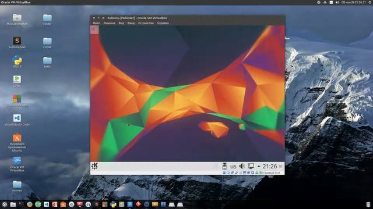Open the host volume indicator in top bar
373x209 pixels.
coord(337,2)
